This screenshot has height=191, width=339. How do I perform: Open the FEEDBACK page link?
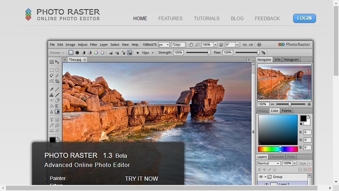click(x=267, y=19)
